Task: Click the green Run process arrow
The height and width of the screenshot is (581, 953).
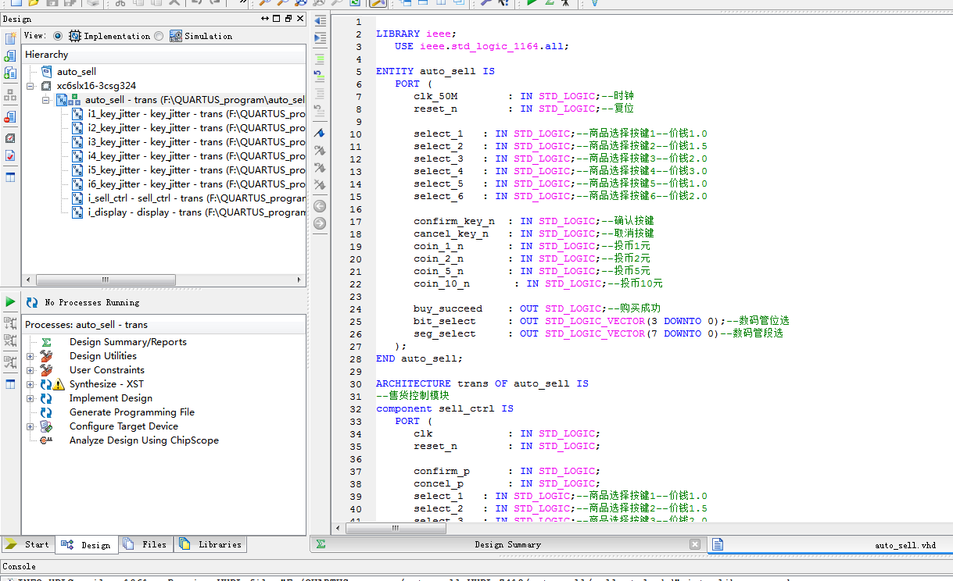Action: pyautogui.click(x=10, y=301)
